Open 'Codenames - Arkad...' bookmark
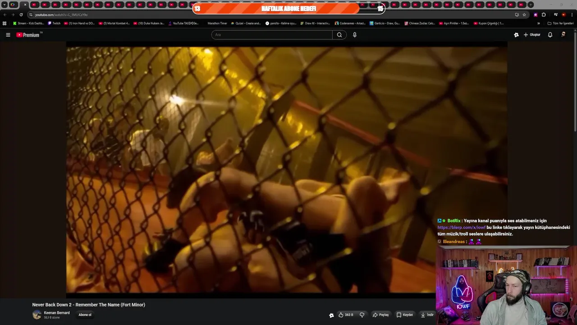The width and height of the screenshot is (577, 325). 350,23
